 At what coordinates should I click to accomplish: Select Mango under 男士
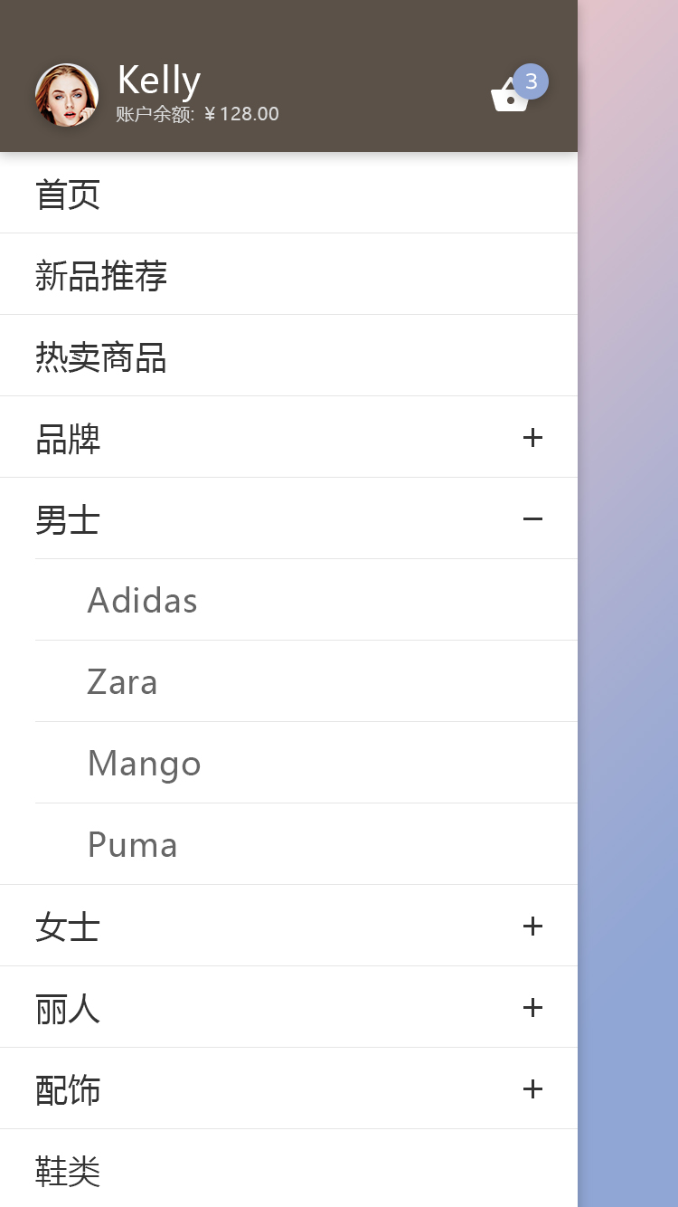[306, 763]
